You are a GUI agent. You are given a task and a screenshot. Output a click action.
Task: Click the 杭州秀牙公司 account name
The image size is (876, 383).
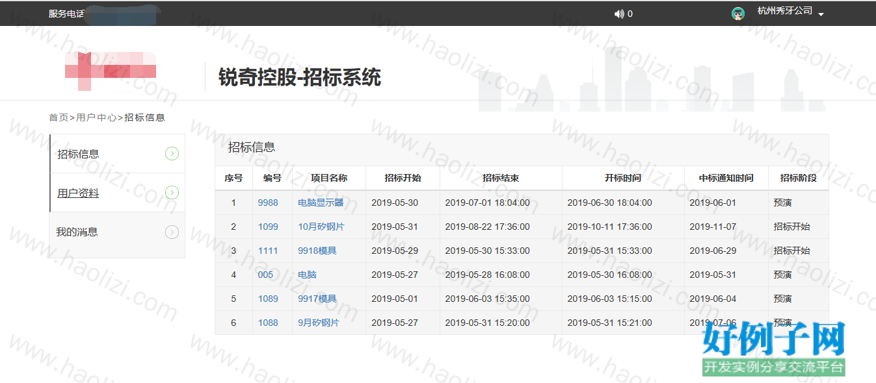pyautogui.click(x=785, y=11)
